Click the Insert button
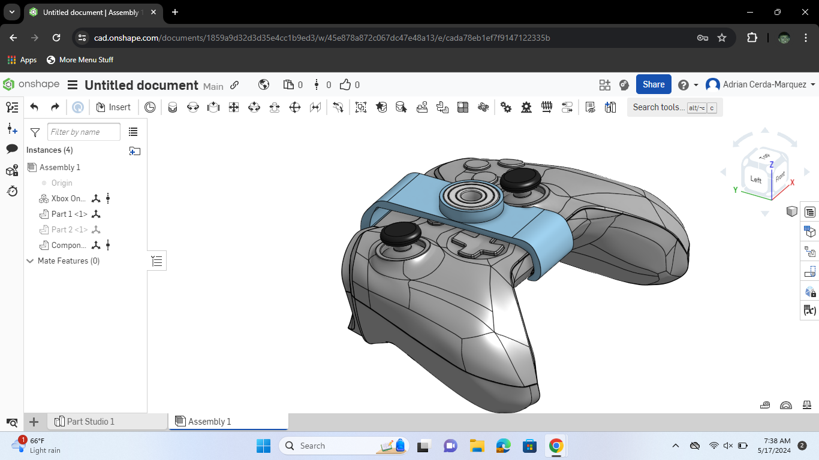The image size is (819, 460). pyautogui.click(x=113, y=107)
